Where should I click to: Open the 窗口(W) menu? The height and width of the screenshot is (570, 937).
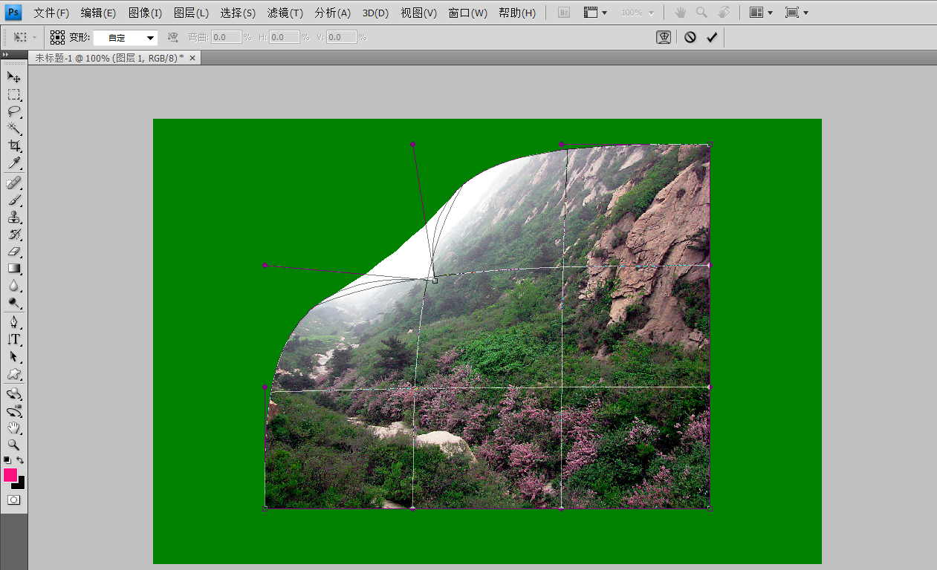(x=468, y=13)
